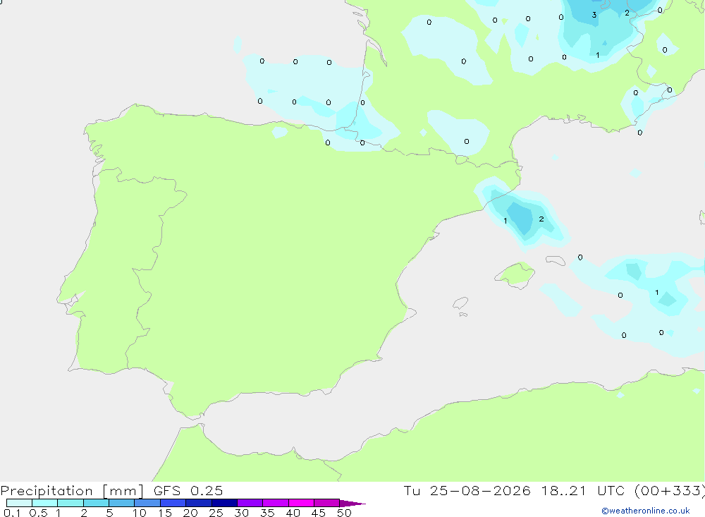Click the "10" legend scale label
The height and width of the screenshot is (517, 705).
point(139,513)
